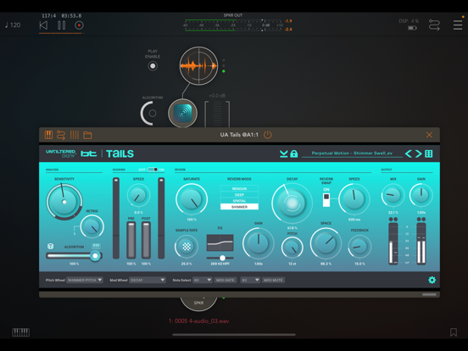This screenshot has height=351, width=468.
Task: Tap the channel bypass circle beside the Algorithm label
Action: coord(153,113)
